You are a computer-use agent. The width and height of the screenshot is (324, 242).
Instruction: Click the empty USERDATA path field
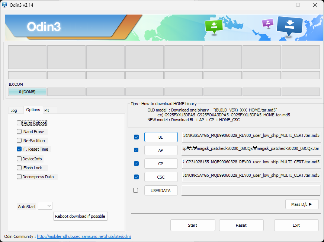pyautogui.click(x=251, y=191)
